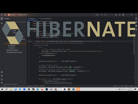Start Debug using the bug icon
Viewport: 138px width, 104px height.
(x=105, y=15)
